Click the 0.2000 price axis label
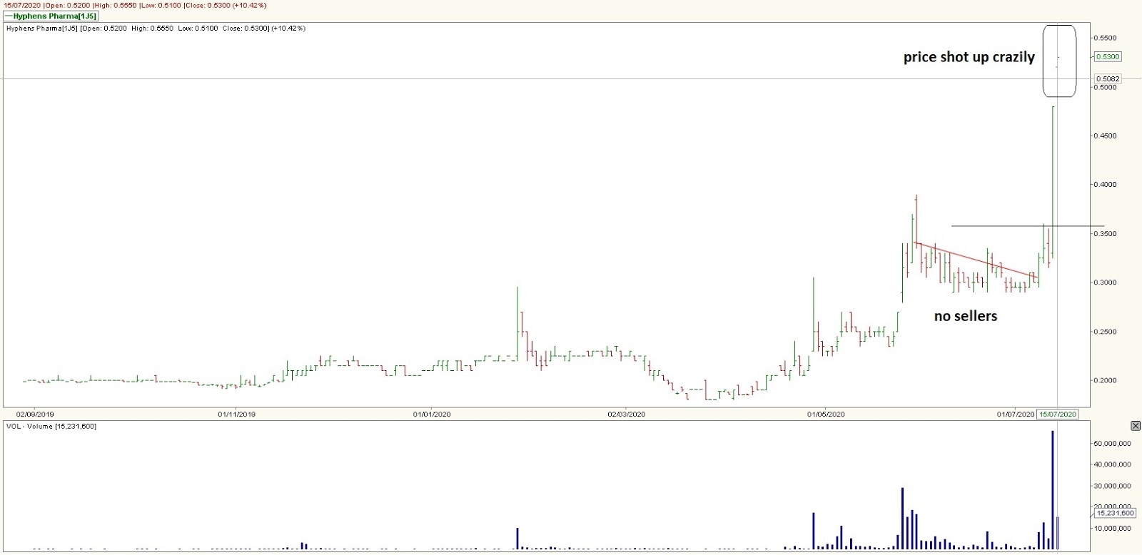 pos(1106,380)
